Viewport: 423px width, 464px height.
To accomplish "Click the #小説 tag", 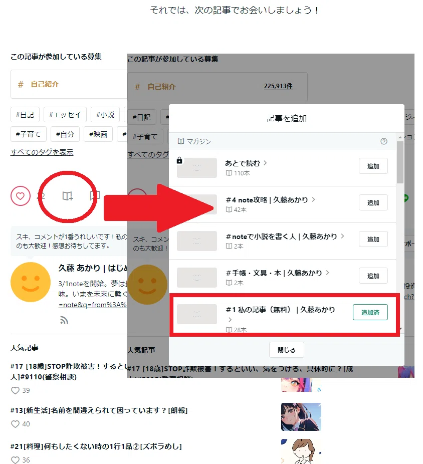I will tap(105, 115).
